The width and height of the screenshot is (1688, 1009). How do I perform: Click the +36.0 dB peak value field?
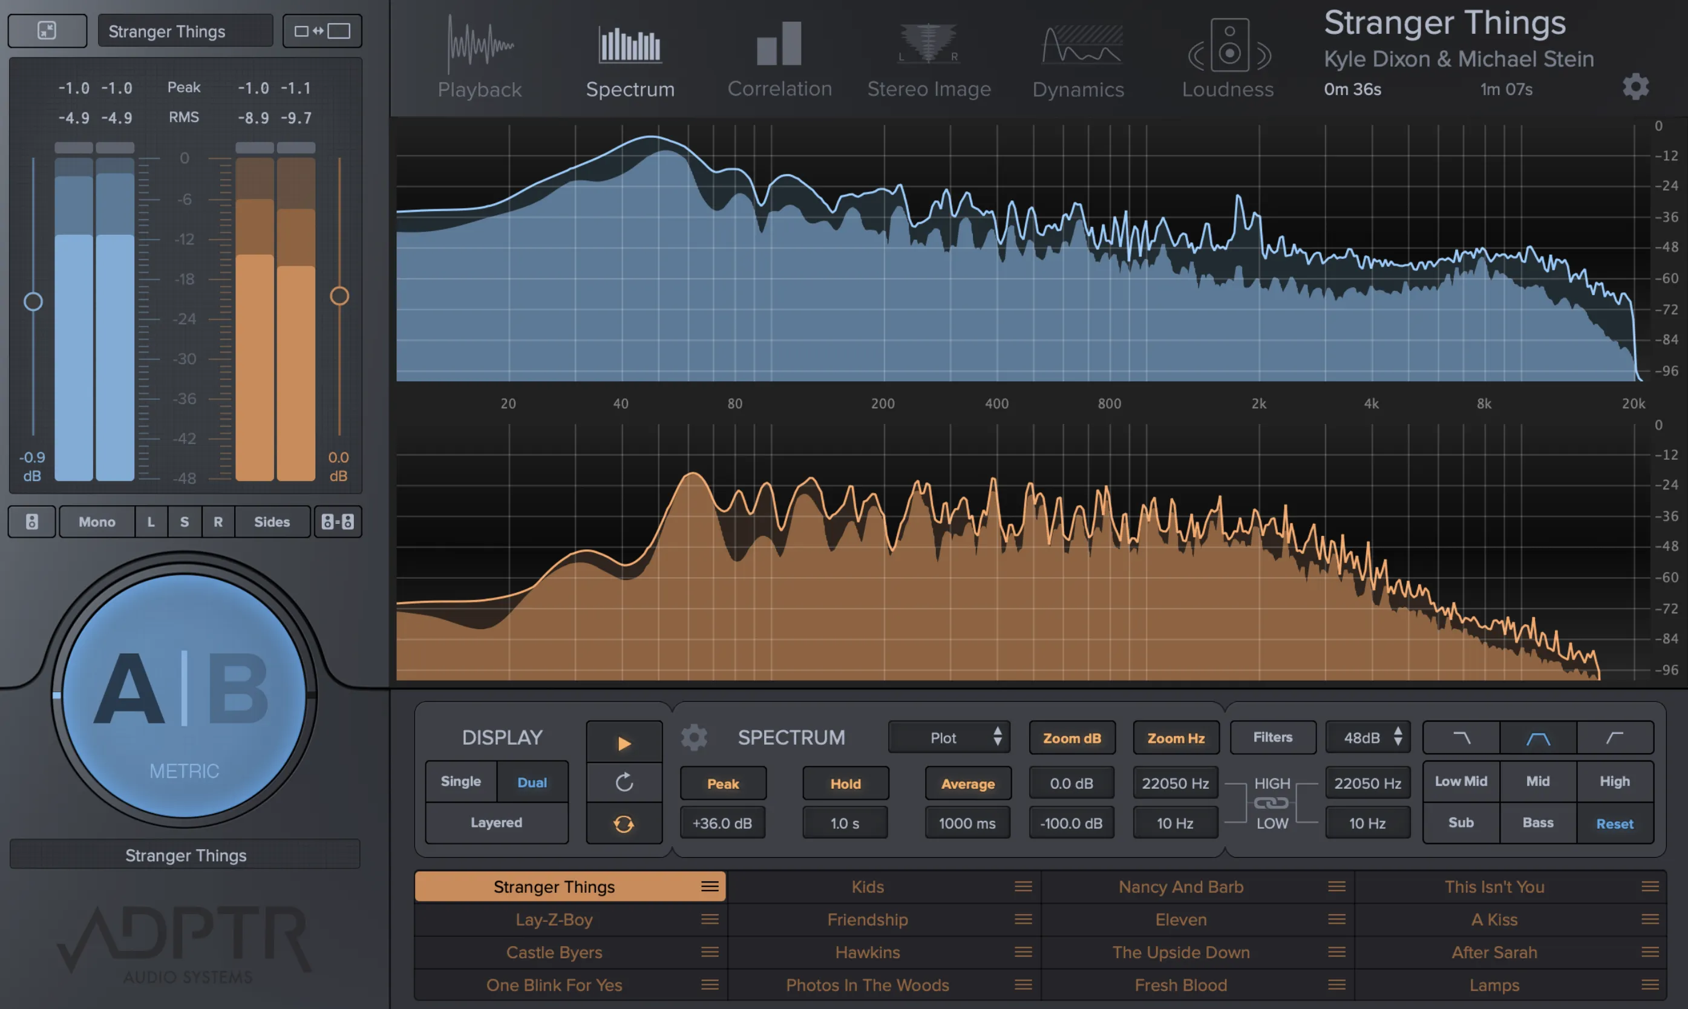722,823
